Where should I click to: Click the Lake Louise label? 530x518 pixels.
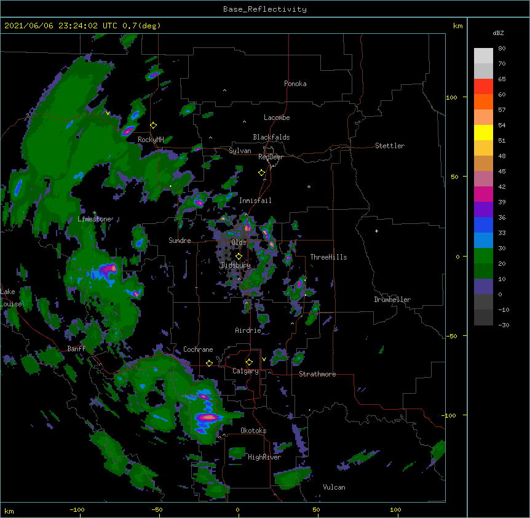coord(10,298)
